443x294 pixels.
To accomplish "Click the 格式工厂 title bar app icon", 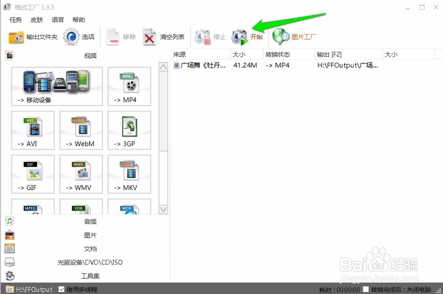I will click(x=7, y=7).
